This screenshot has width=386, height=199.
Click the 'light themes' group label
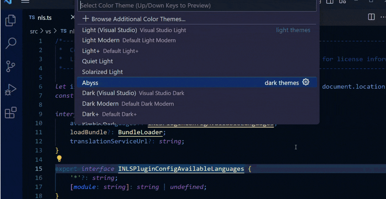tap(293, 30)
